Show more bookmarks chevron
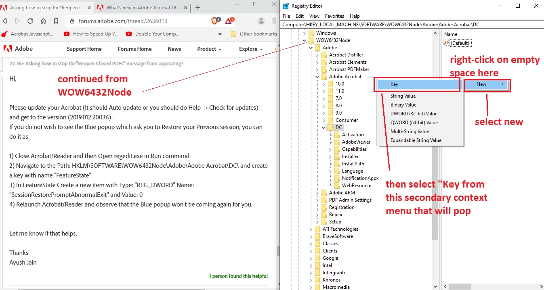The image size is (544, 290). 220,34
